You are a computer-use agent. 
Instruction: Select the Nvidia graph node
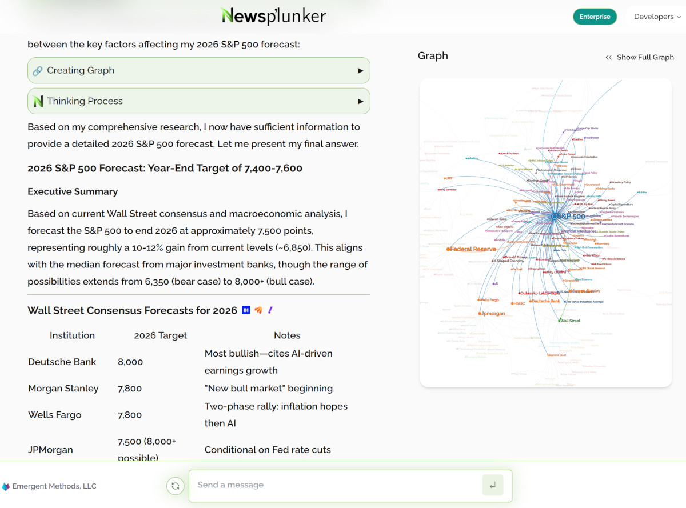coord(496,240)
